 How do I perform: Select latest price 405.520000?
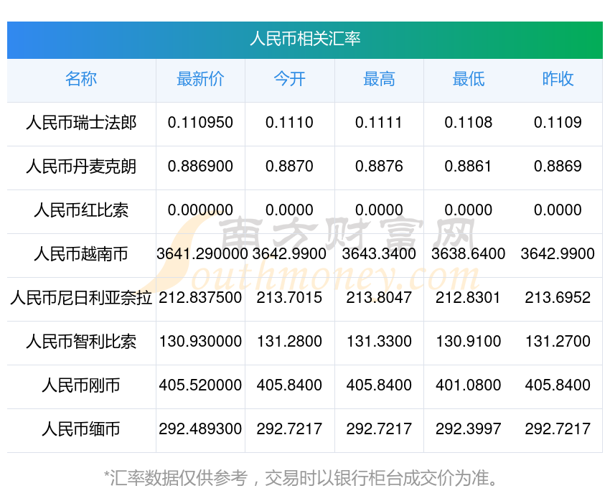point(200,385)
